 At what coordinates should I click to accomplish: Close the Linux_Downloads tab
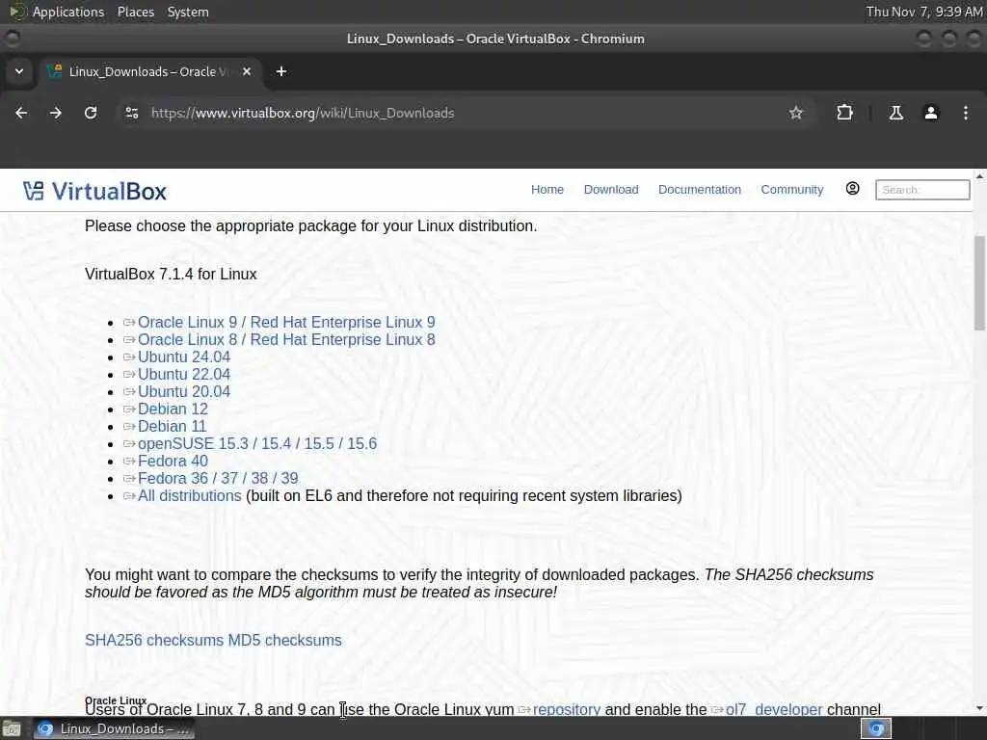pyautogui.click(x=247, y=71)
